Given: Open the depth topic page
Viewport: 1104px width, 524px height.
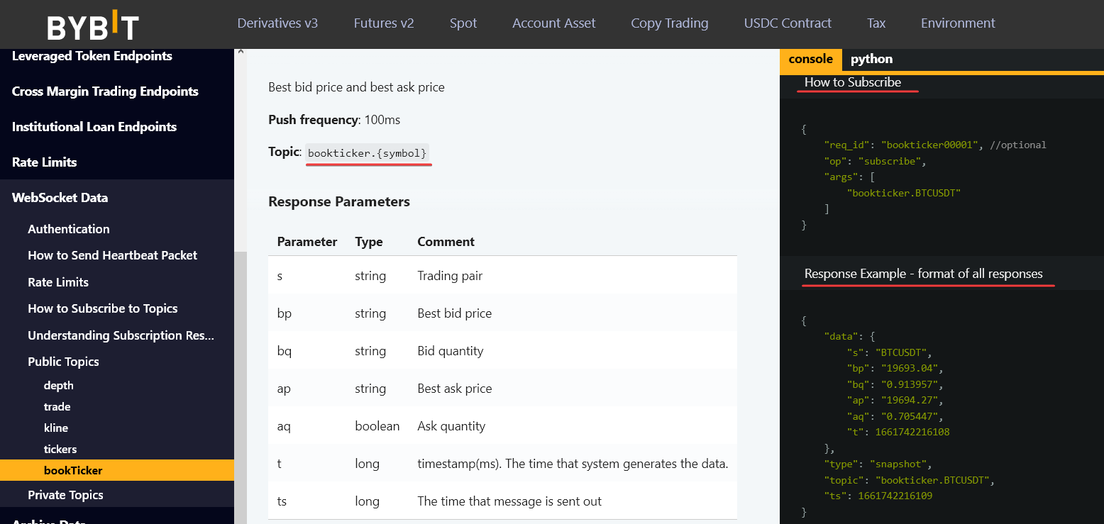Looking at the screenshot, I should click(x=59, y=386).
